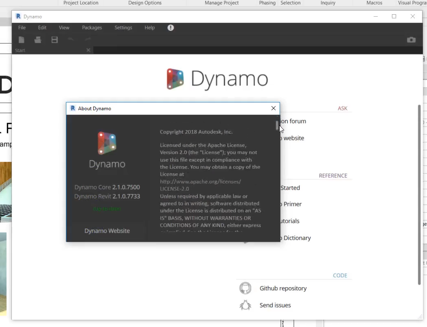Viewport: 427px width, 327px height.
Task: Open the Dynamo Primer link
Action: pyautogui.click(x=291, y=204)
